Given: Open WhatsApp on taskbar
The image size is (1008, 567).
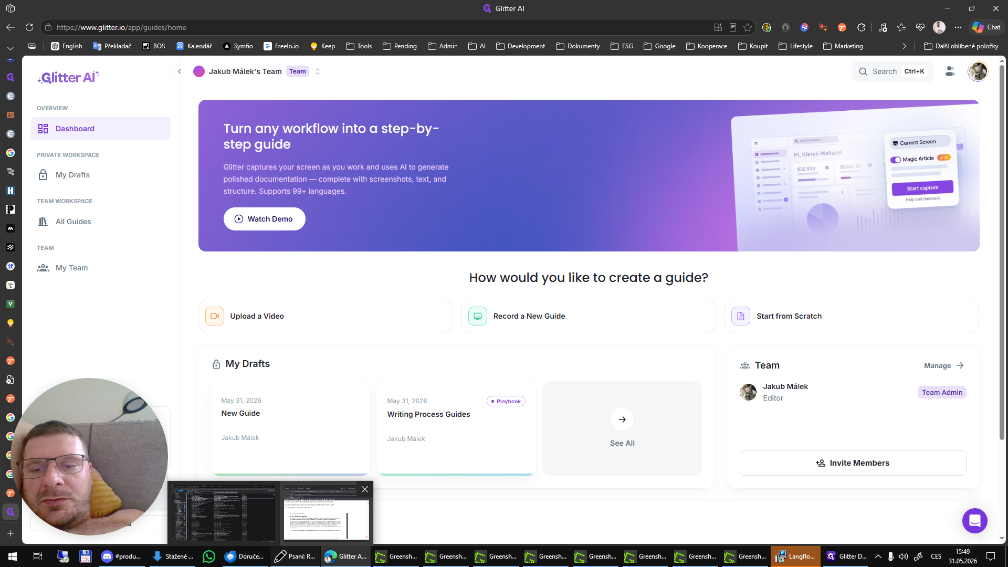Looking at the screenshot, I should (209, 556).
